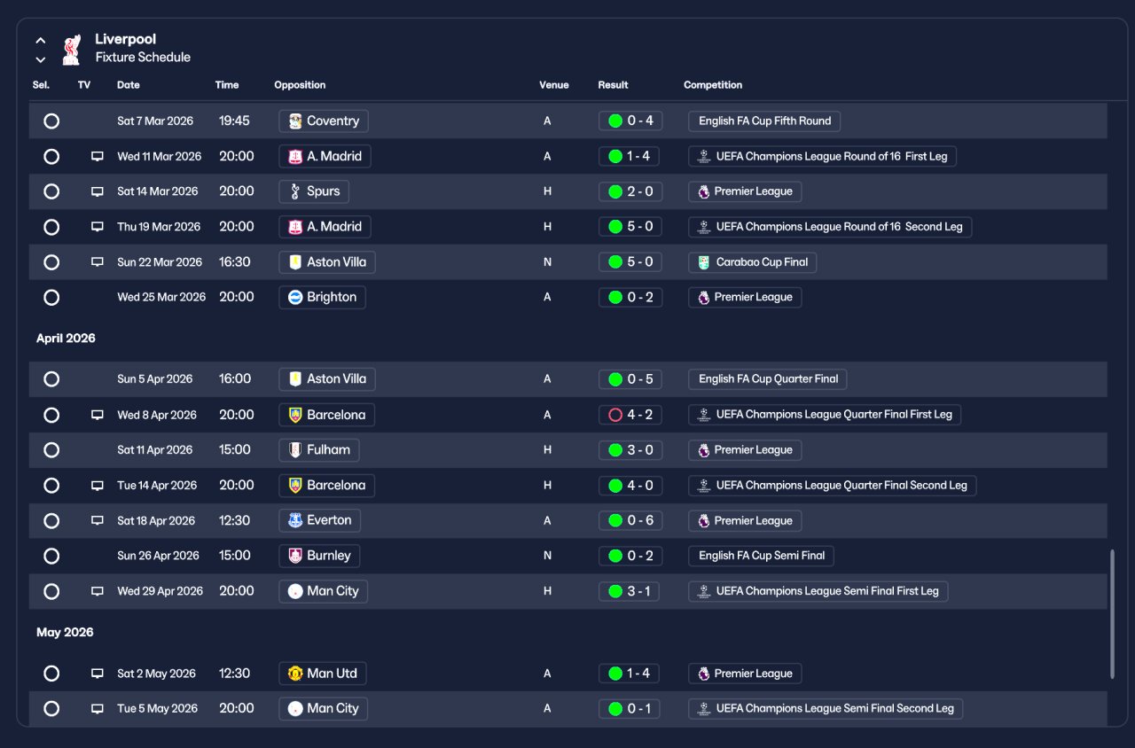Click Champions League logo on Quarter Final First Leg
Image resolution: width=1135 pixels, height=748 pixels.
click(703, 415)
